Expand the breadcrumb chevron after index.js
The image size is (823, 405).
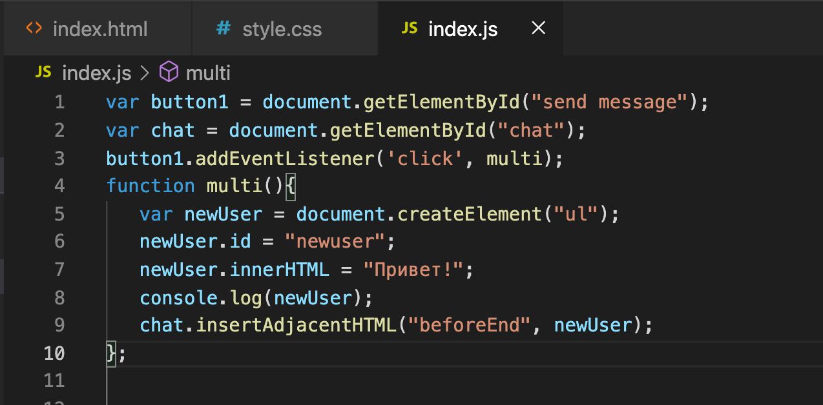145,73
